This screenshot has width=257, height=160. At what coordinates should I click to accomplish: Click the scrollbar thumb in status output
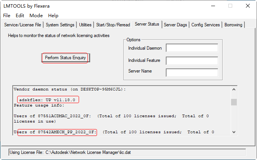[234, 102]
